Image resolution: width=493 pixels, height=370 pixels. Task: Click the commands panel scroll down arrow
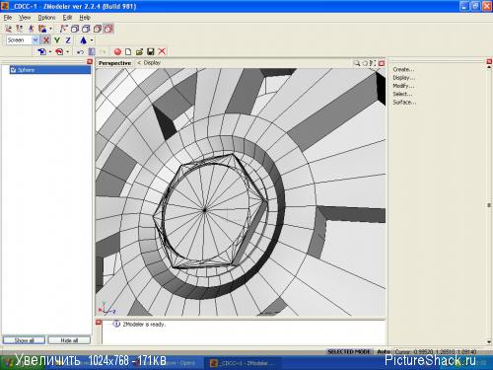tap(489, 342)
